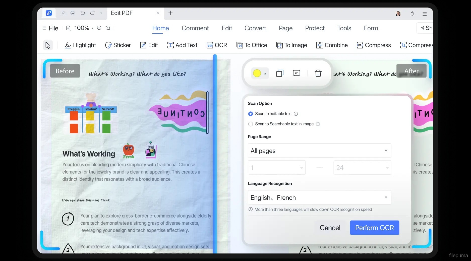Open the comment note icon
The width and height of the screenshot is (471, 261).
coord(297,73)
